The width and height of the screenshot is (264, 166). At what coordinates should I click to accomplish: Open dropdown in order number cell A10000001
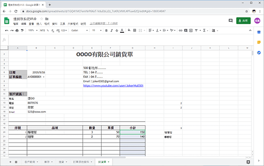[x=44, y=77]
